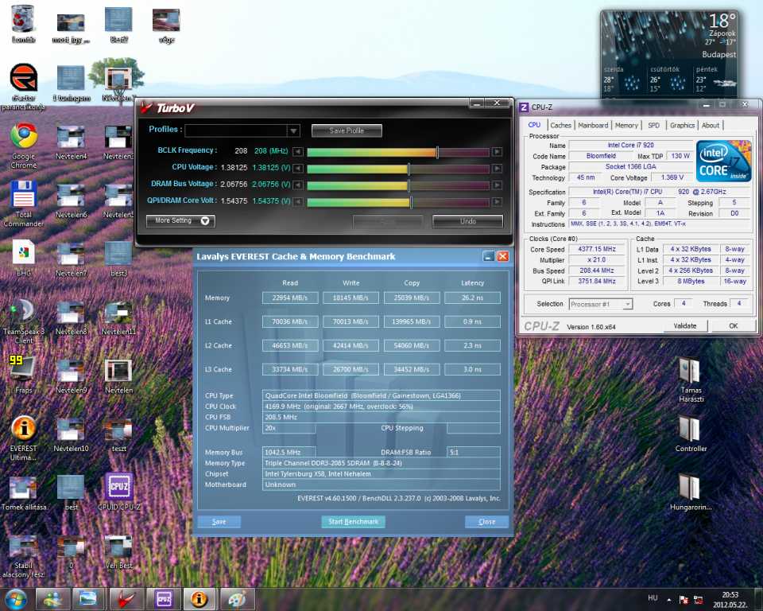Decrease BCLK Frequency with the left arrow
This screenshot has width=763, height=611.
298,152
